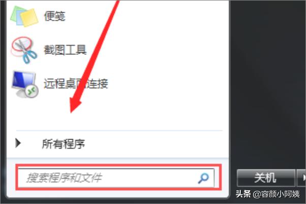Select the 截图工具 menu entry text
The height and width of the screenshot is (204, 306).
[65, 50]
